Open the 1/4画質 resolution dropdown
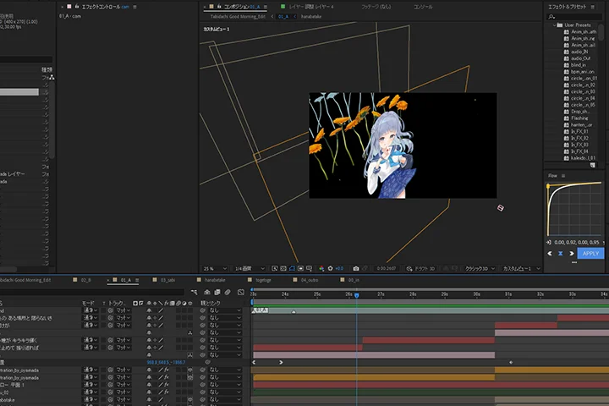The height and width of the screenshot is (406, 609). pos(250,268)
